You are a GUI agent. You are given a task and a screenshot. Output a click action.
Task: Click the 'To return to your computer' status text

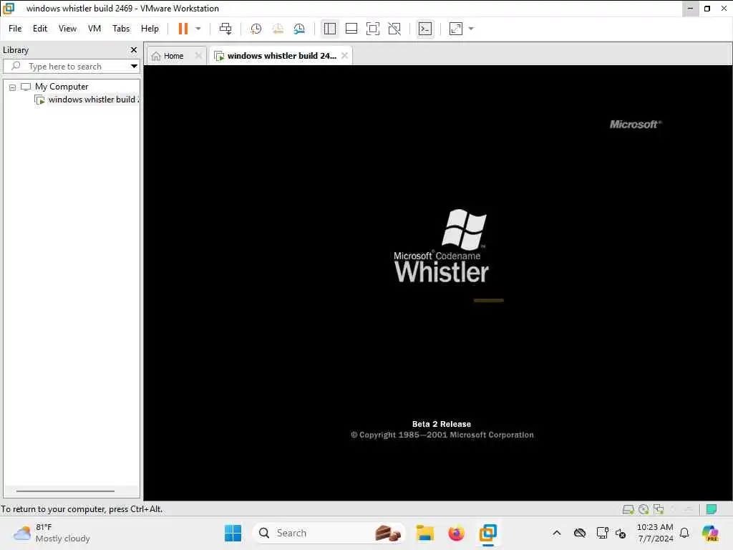tap(82, 509)
